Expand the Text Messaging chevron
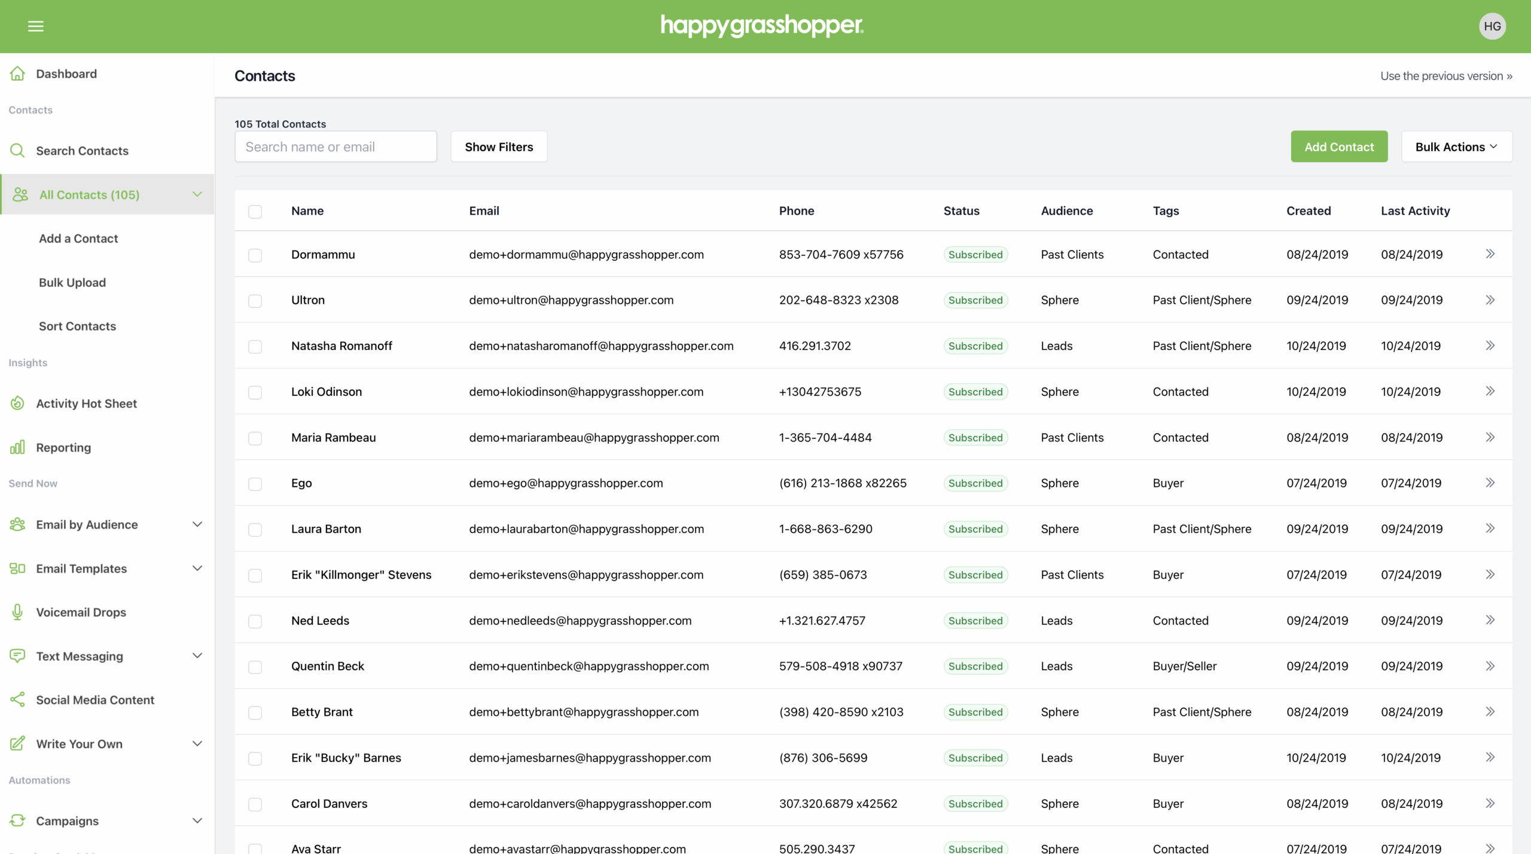Image resolution: width=1531 pixels, height=854 pixels. (x=197, y=656)
